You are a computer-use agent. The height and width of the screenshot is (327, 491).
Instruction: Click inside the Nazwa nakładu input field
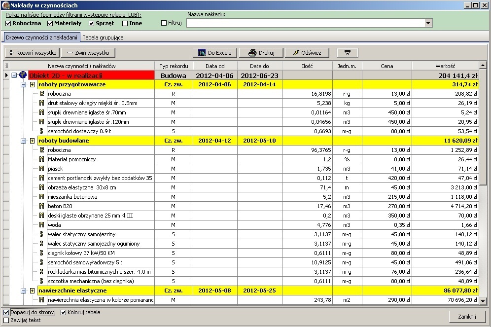tap(306, 23)
